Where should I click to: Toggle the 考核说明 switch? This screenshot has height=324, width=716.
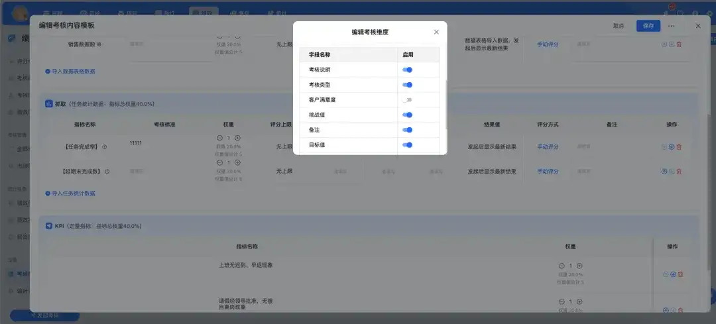pyautogui.click(x=407, y=70)
